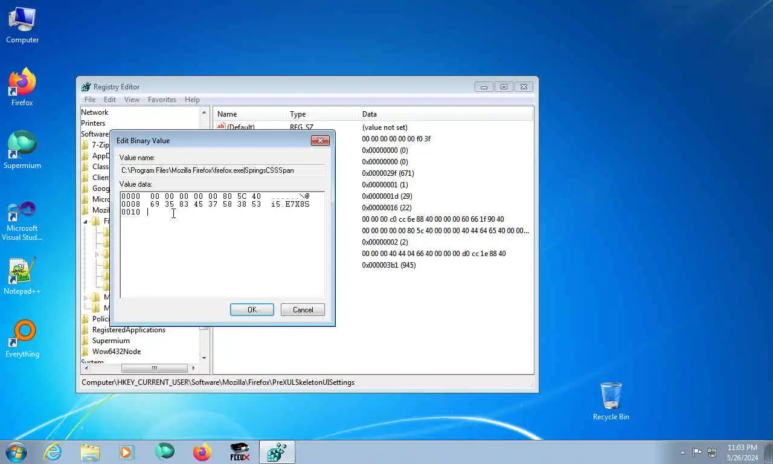Sort values by the Name column
This screenshot has width=773, height=464.
coord(249,114)
